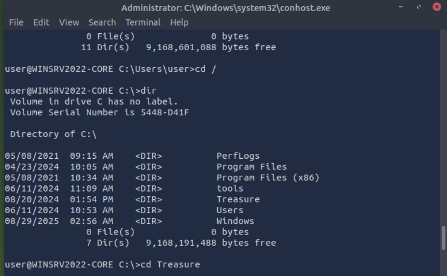
Task: Click the 'Treasure' directory name in listing
Action: coord(238,199)
